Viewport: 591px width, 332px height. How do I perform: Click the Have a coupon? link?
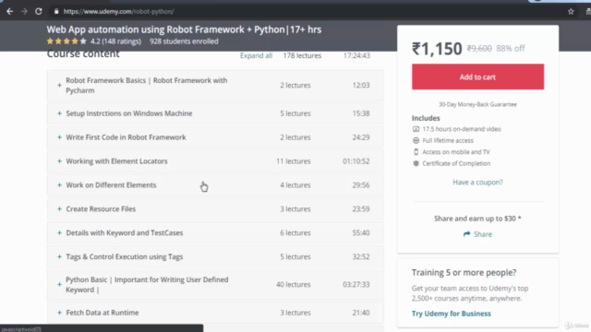pos(477,183)
